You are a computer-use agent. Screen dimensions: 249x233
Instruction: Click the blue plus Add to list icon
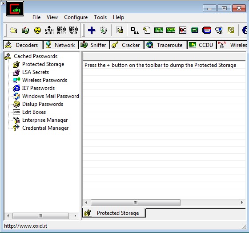[92, 30]
